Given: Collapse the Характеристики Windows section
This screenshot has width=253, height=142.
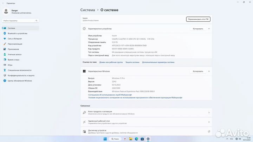Looking at the screenshot, I should tap(209, 71).
